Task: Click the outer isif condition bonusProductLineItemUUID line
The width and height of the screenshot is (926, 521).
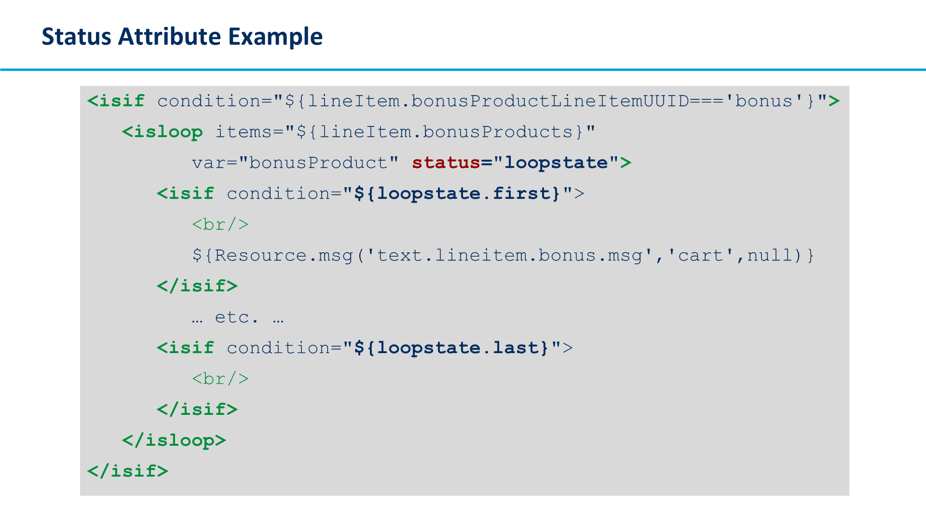Action: point(463,101)
